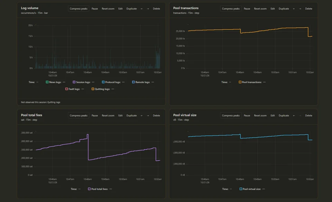Click the green News logs legend swatch
Screen dimensions: 332x202
tap(47, 82)
